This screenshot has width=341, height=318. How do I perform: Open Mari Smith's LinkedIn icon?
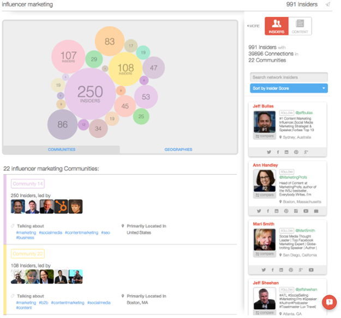[x=281, y=270]
